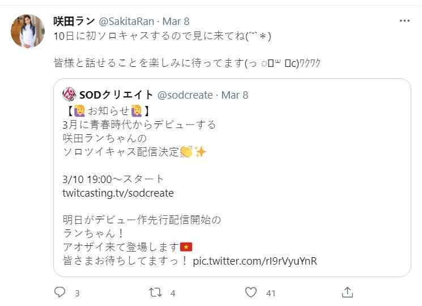Open the three-dot more options menu
The image size is (422, 306).
404,21
